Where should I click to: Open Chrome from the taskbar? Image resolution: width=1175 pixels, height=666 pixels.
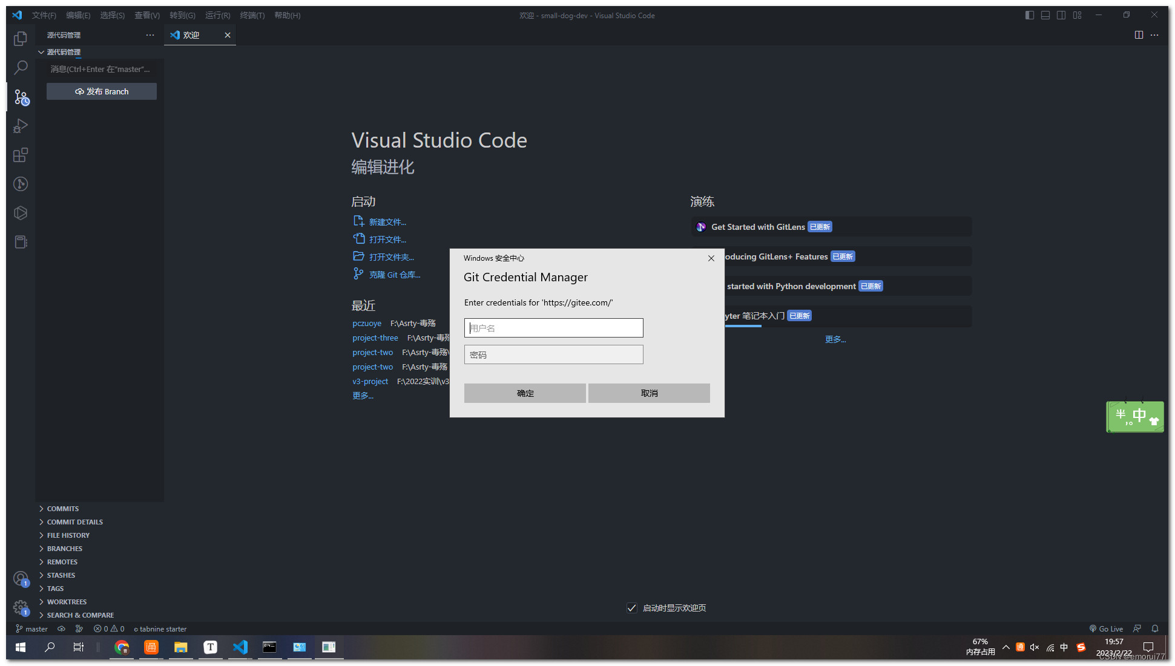122,647
